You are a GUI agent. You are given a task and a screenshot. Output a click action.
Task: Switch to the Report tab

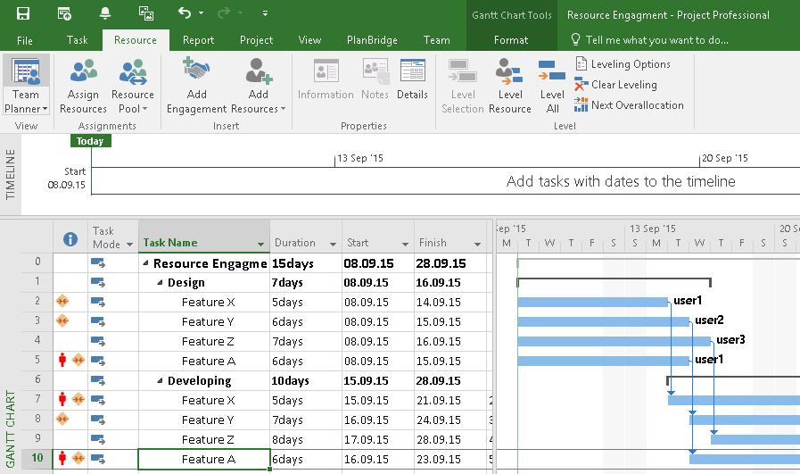tap(199, 40)
